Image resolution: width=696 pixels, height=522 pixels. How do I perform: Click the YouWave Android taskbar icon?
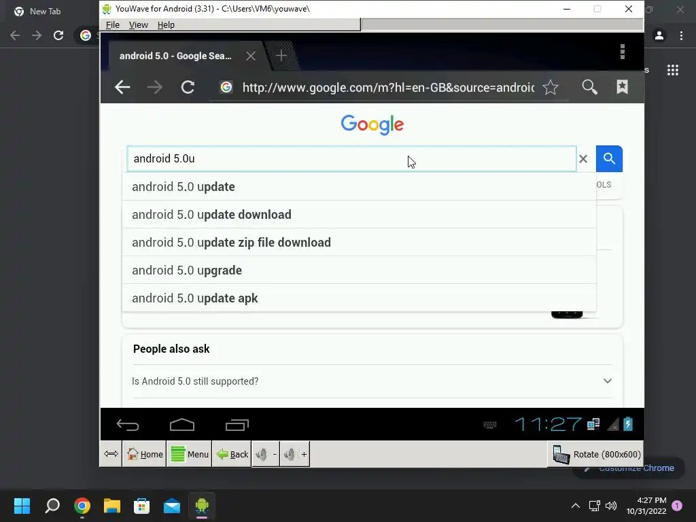(202, 506)
